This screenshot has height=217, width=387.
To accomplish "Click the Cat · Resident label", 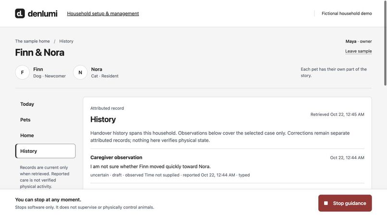I will coord(105,76).
